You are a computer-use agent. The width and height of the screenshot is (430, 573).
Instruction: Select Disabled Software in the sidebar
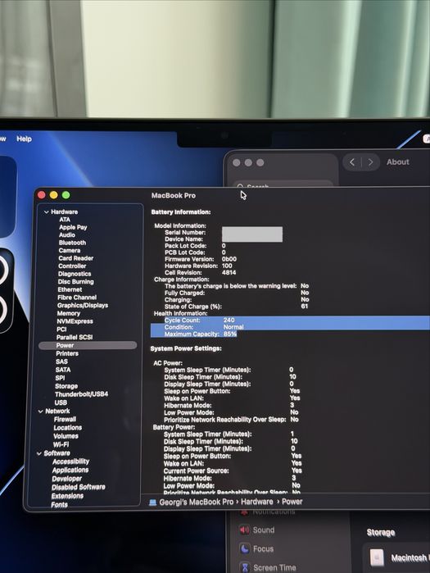pos(78,487)
